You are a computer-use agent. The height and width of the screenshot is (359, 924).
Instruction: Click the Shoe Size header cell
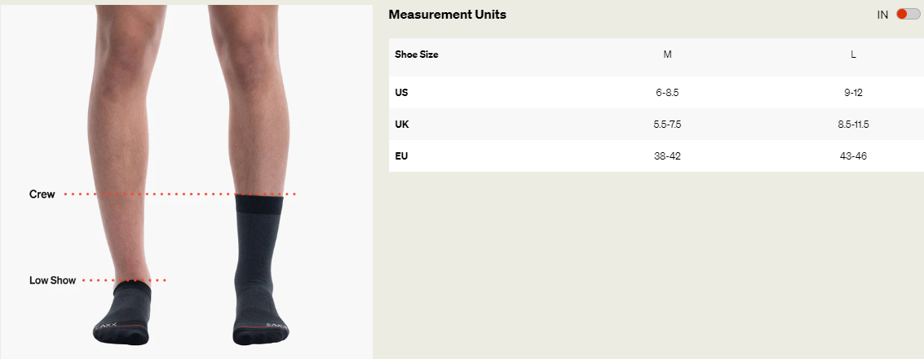tap(417, 55)
